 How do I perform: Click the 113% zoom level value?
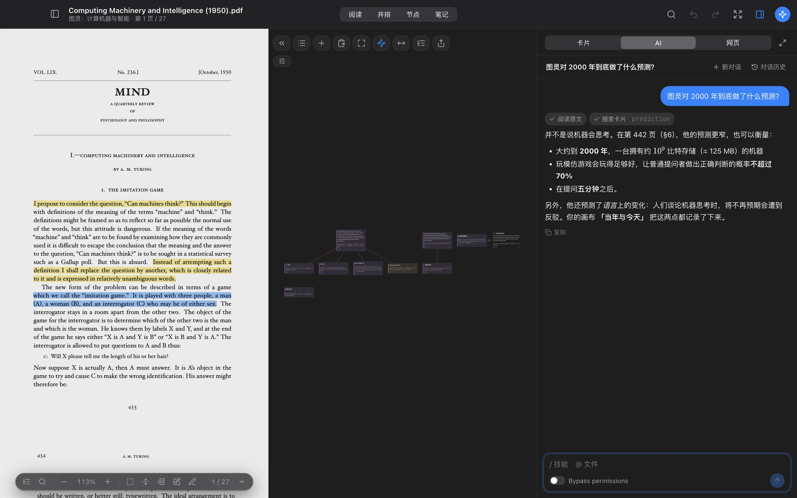[86, 482]
